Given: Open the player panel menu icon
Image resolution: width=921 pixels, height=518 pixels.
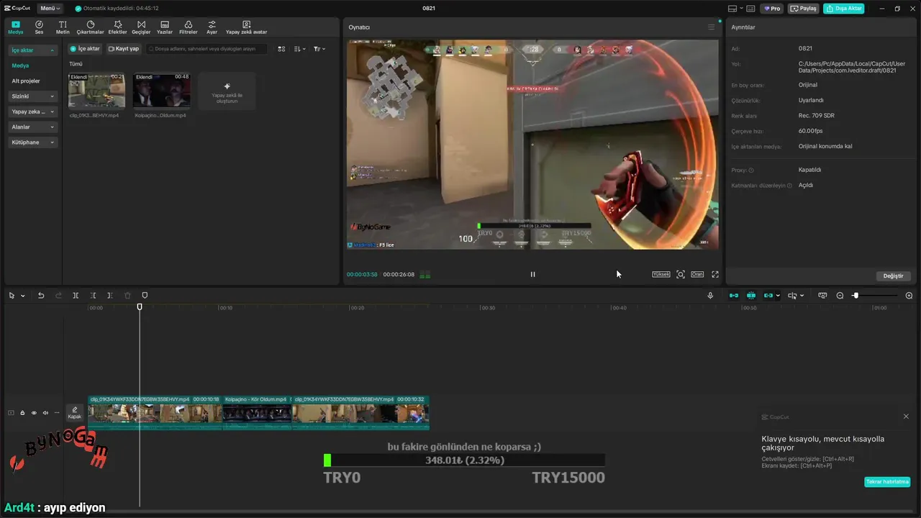Looking at the screenshot, I should pyautogui.click(x=712, y=27).
